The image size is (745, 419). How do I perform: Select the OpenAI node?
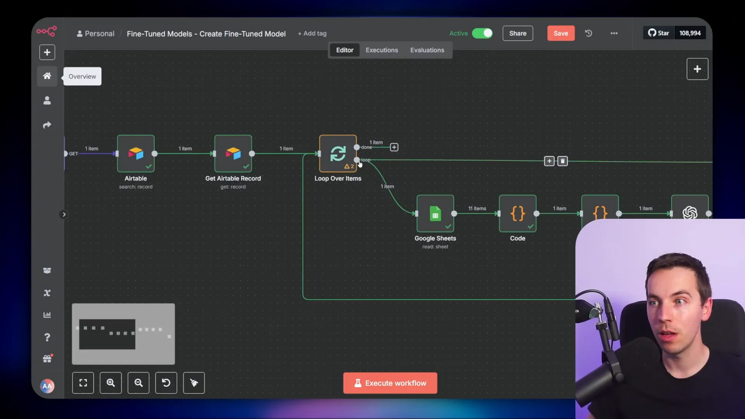coord(690,208)
